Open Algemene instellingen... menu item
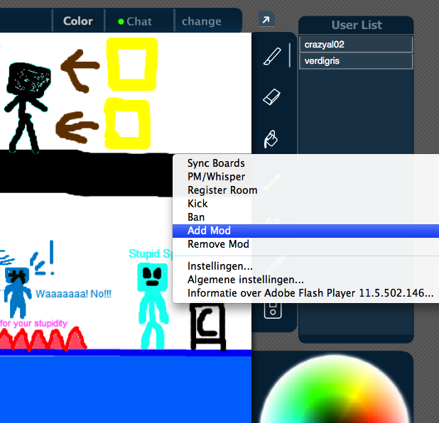Viewport: 439px width, 423px height. (x=246, y=280)
